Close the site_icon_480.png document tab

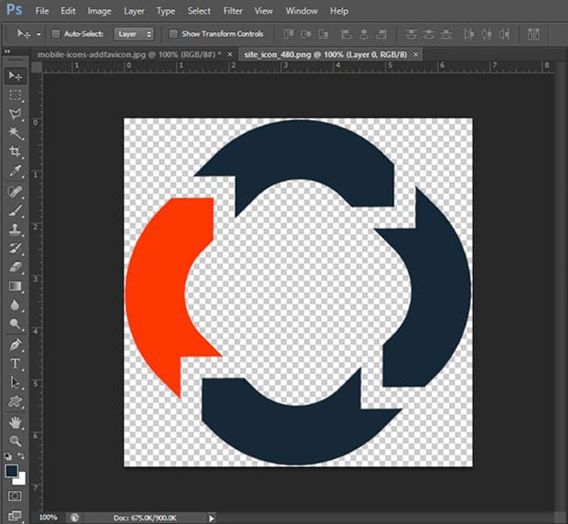coord(416,54)
